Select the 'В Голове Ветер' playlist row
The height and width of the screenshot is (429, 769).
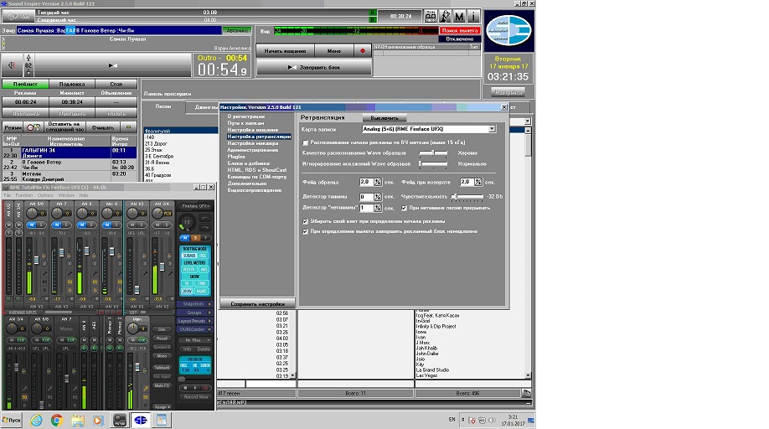[x=70, y=165]
